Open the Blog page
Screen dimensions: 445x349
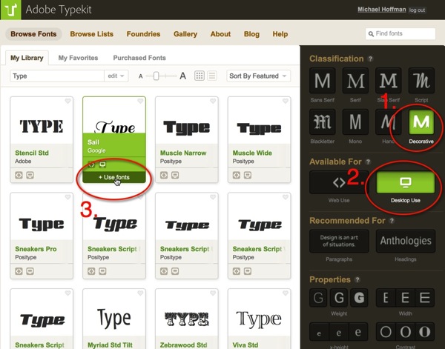pos(251,34)
